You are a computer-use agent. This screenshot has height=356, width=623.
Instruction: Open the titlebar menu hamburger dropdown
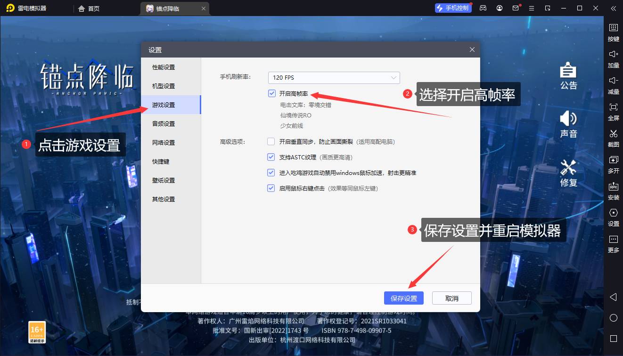(532, 8)
